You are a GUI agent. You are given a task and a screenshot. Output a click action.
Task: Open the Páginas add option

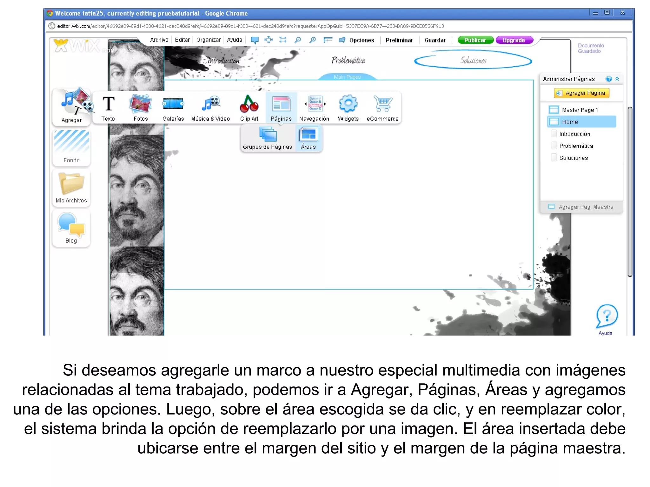click(x=281, y=108)
